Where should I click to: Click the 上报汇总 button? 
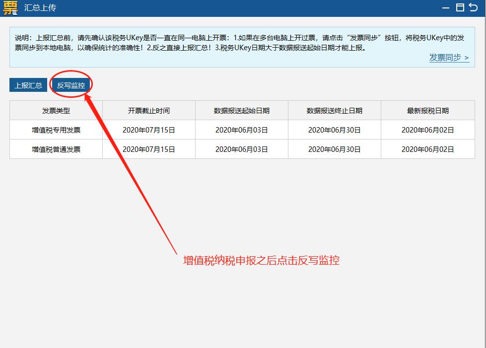[28, 85]
